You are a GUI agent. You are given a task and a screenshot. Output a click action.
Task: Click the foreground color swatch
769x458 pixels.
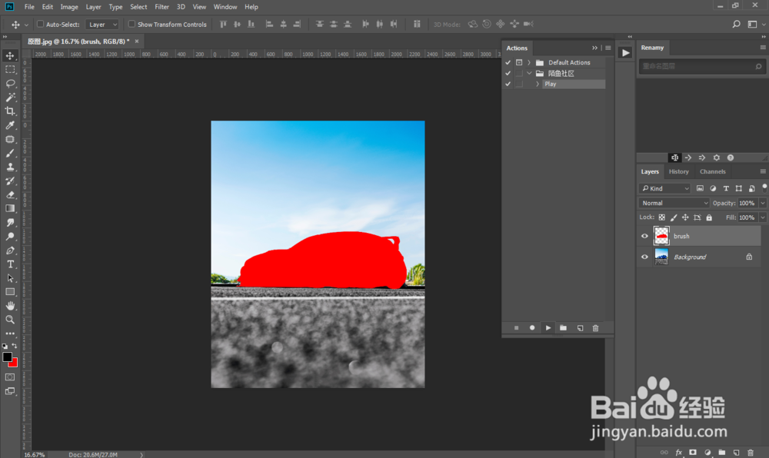tap(6, 356)
